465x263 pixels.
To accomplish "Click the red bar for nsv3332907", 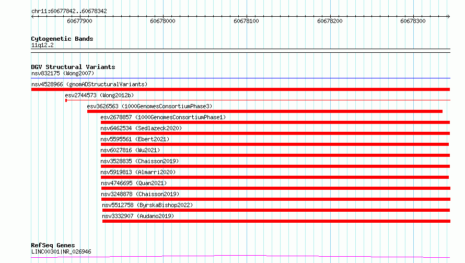I will pyautogui.click(x=276, y=221).
